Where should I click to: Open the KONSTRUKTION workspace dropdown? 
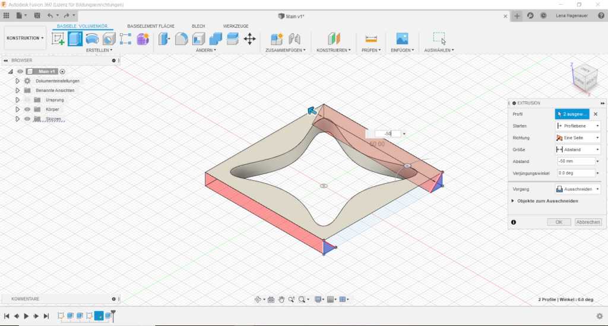pos(25,38)
